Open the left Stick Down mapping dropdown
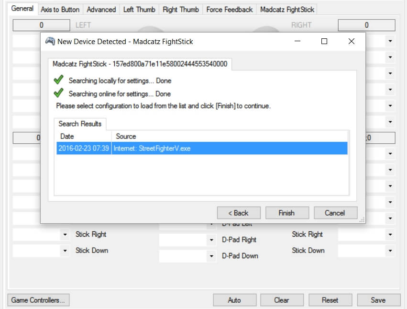407x309 pixels. pos(65,251)
